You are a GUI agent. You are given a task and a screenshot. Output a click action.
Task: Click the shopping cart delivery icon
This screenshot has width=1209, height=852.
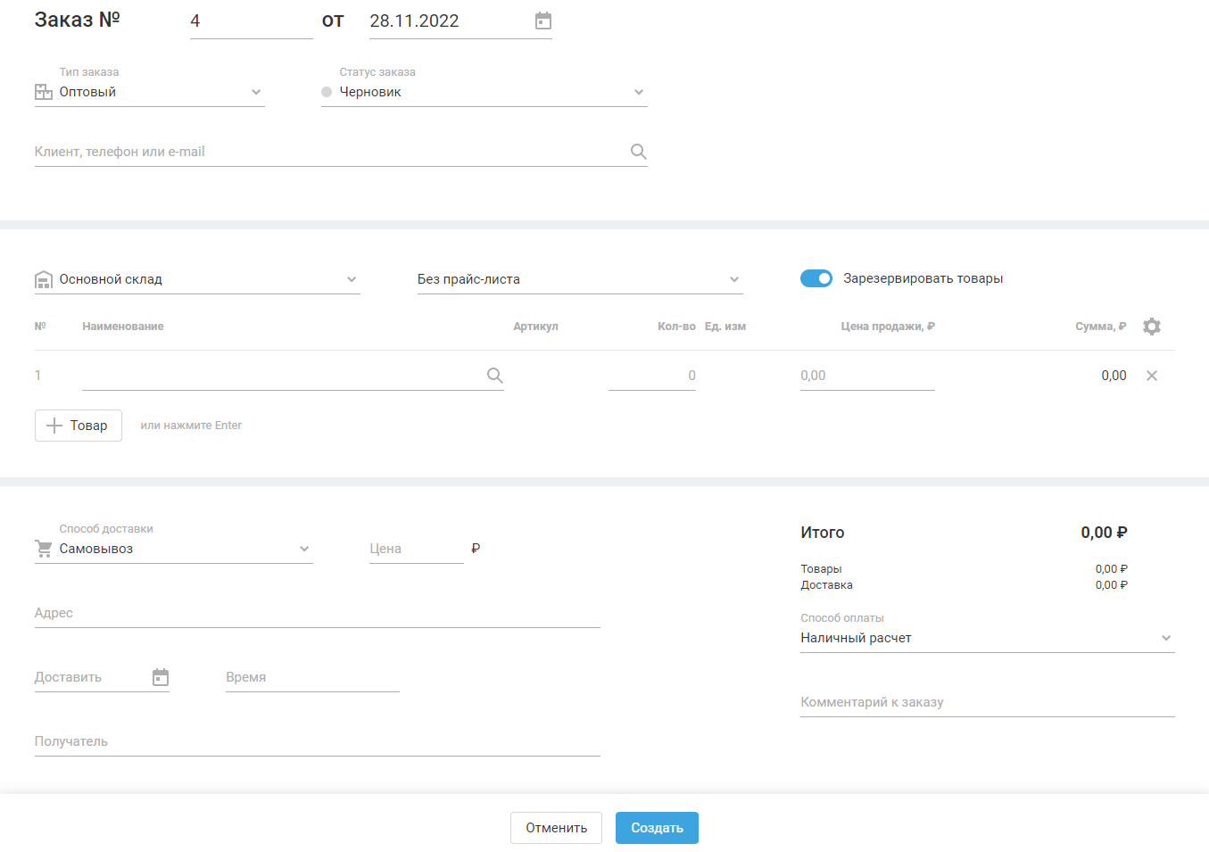pyautogui.click(x=44, y=549)
